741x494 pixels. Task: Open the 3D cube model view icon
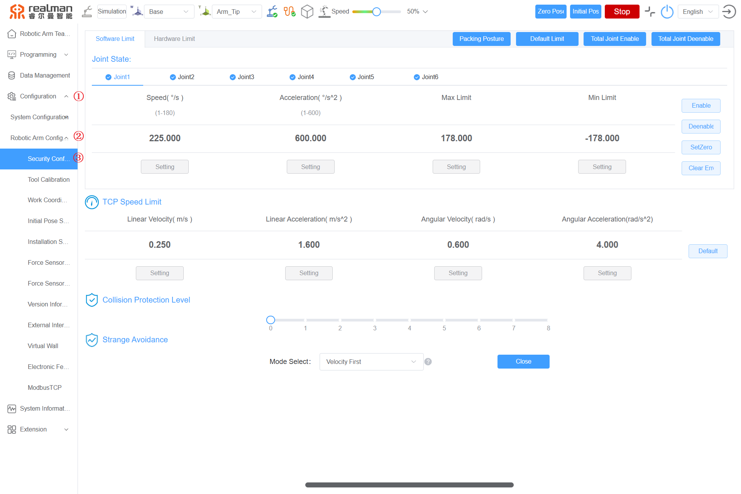(x=307, y=12)
